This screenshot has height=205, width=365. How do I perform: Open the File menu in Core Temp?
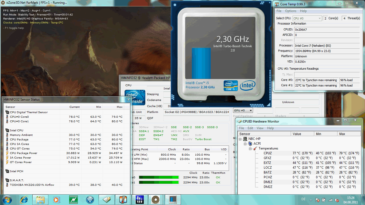pos(279,11)
